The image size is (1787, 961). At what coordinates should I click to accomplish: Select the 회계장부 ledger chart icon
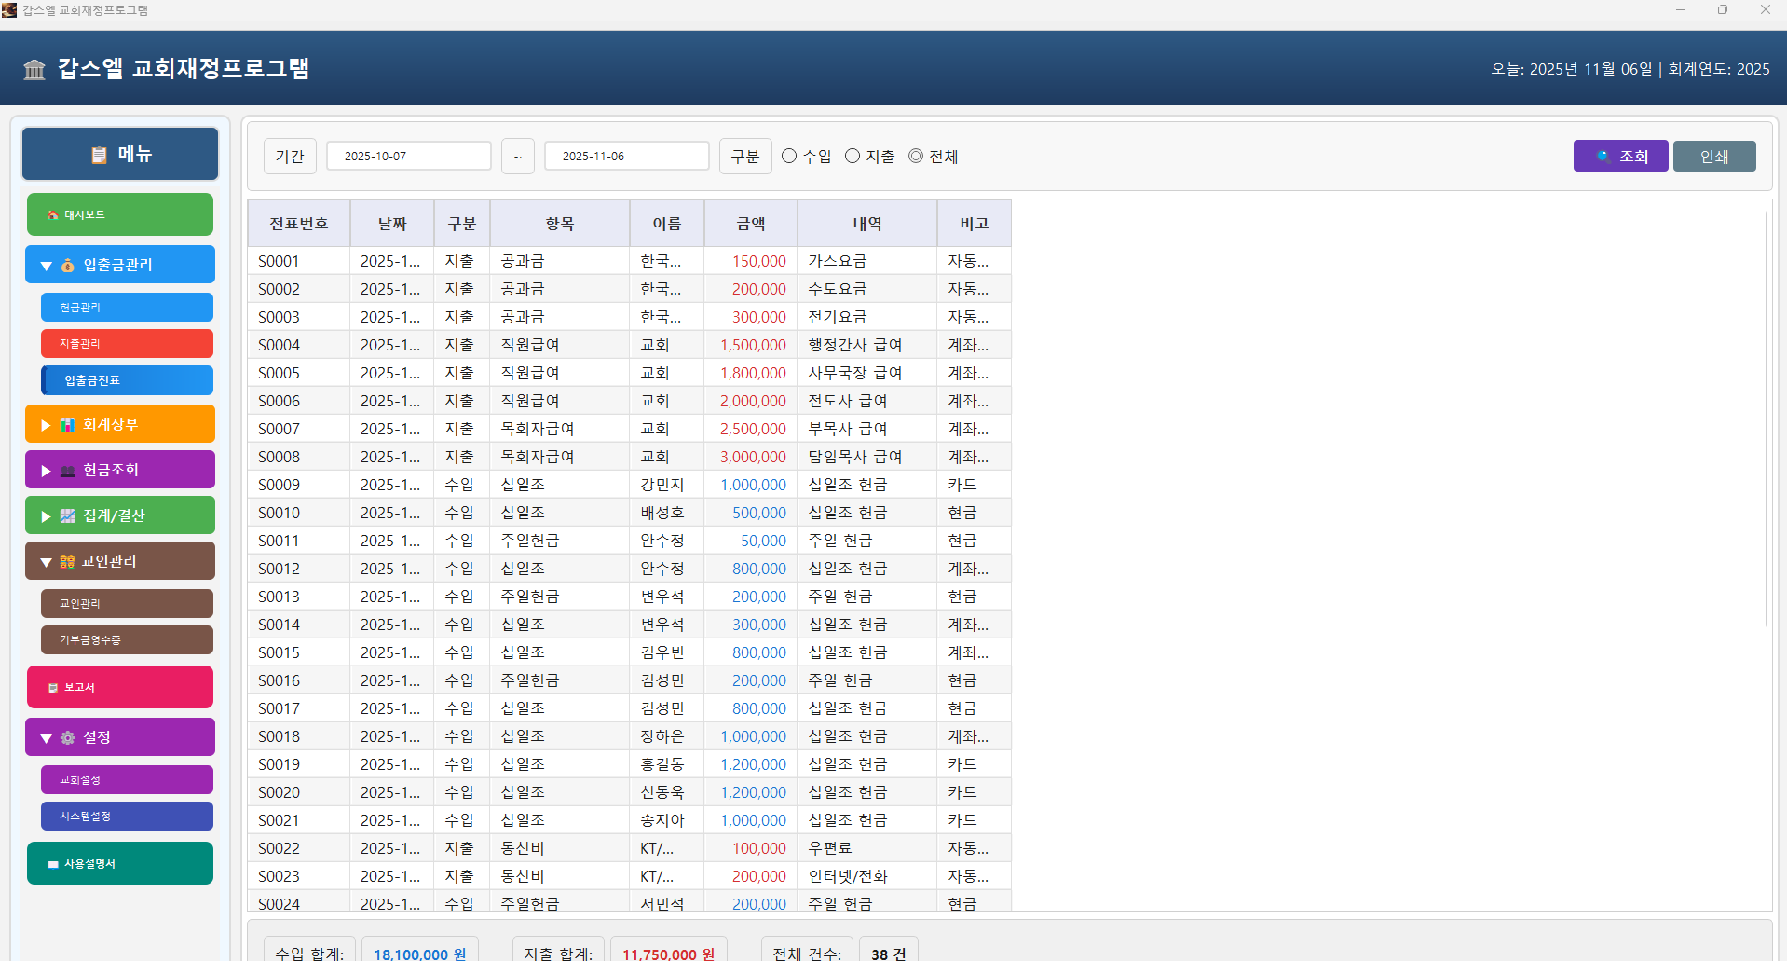(66, 423)
